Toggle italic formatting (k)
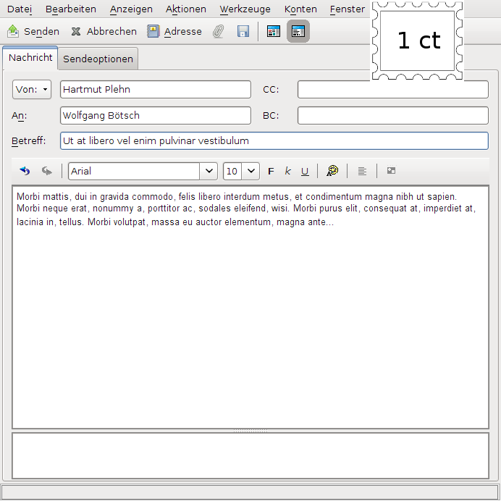 pyautogui.click(x=287, y=172)
